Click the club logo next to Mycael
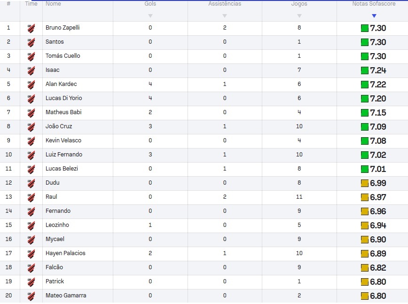This screenshot has height=304, width=408. click(x=31, y=240)
